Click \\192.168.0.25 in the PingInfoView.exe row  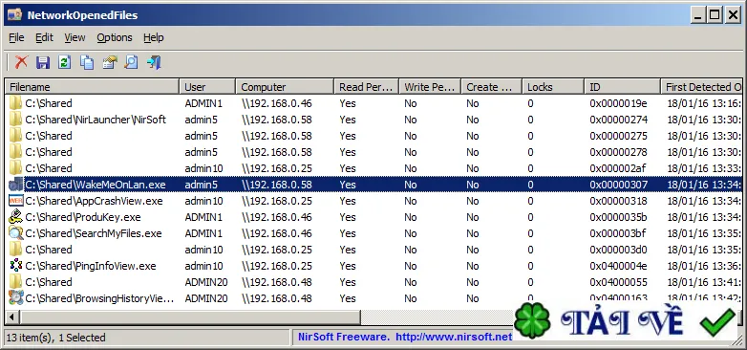click(277, 266)
